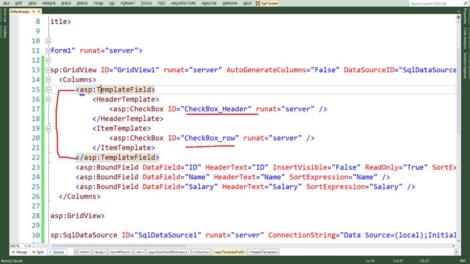The height and width of the screenshot is (264, 470).
Task: Toggle Full Screen mode button
Action: (267, 3)
